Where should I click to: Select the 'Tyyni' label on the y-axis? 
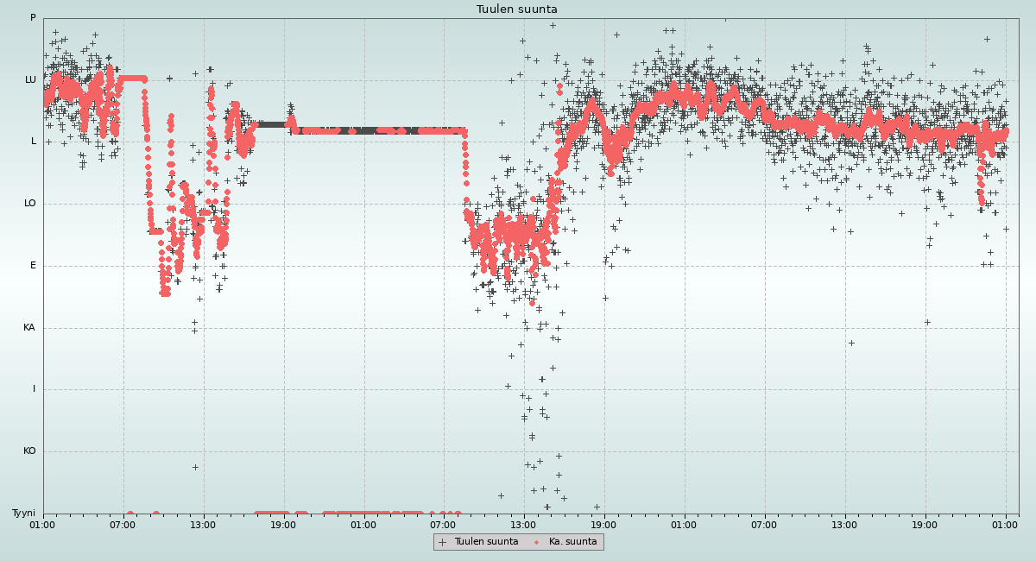point(24,514)
